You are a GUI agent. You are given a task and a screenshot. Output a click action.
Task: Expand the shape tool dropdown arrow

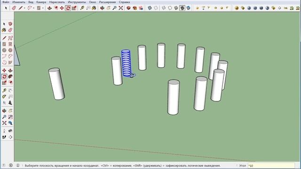pos(43,8)
